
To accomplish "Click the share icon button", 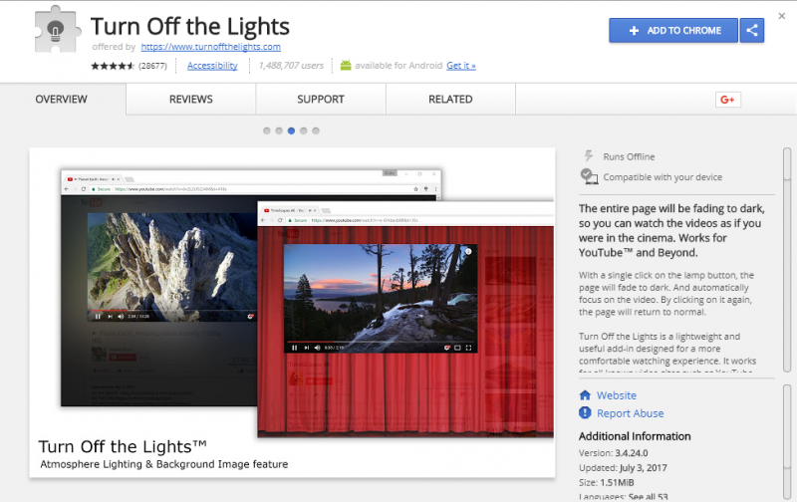I will [752, 31].
